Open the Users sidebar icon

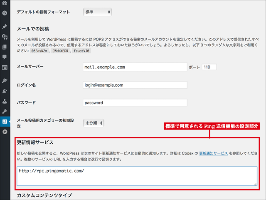click(x=5, y=101)
